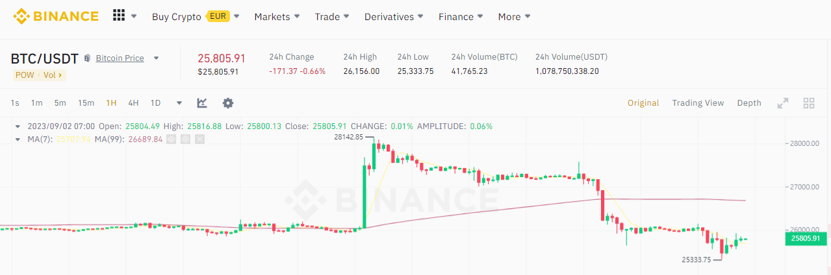The image size is (831, 275).
Task: Open the apps grid menu icon
Action: (x=119, y=16)
